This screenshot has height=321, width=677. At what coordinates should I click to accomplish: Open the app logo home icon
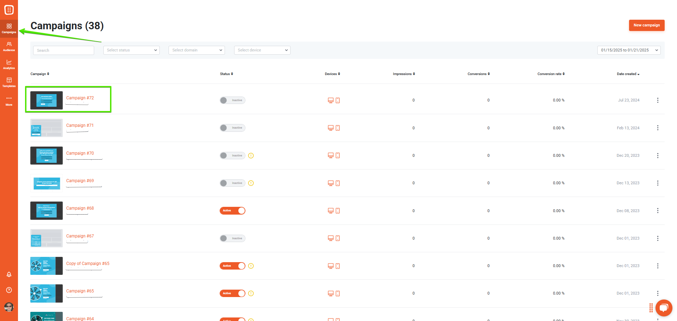pos(9,10)
